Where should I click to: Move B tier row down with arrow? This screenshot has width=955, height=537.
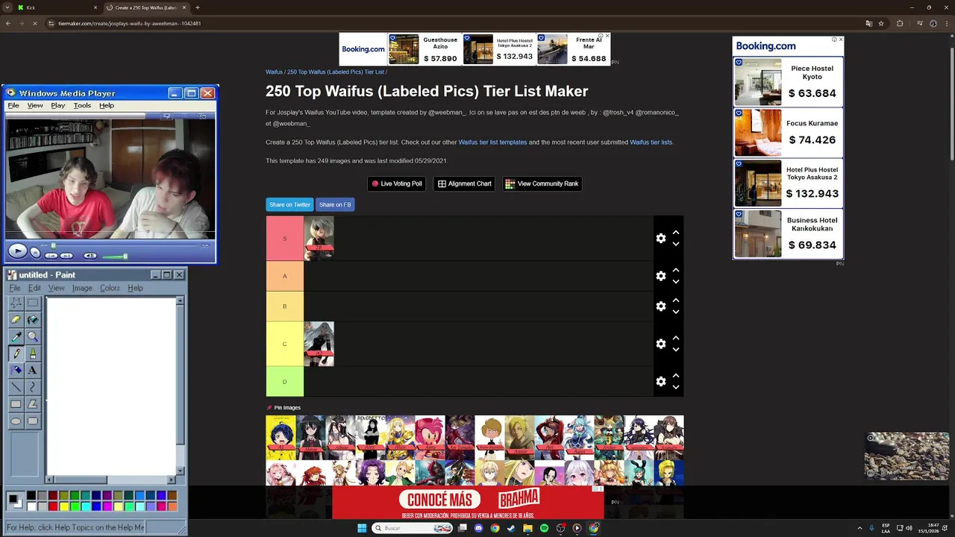click(x=676, y=312)
